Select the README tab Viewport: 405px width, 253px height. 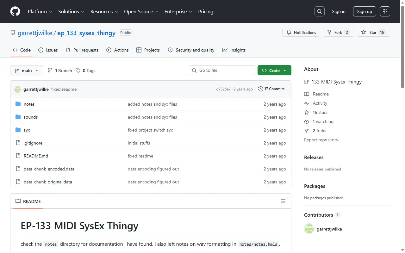(28, 201)
